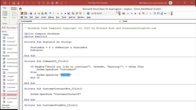Open the Debug menu

(51, 17)
